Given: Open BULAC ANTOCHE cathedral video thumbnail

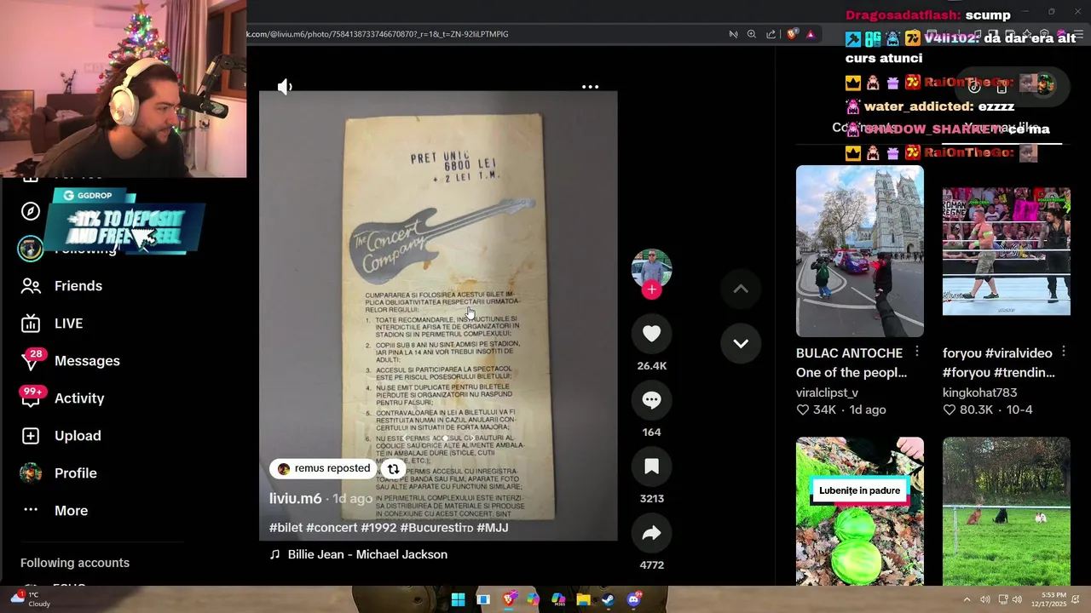Looking at the screenshot, I should [x=859, y=251].
